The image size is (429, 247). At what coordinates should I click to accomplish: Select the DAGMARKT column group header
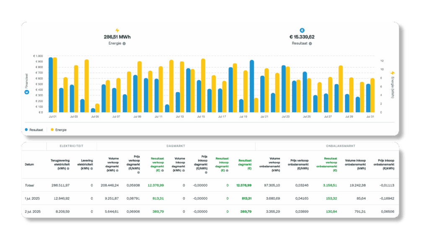click(176, 147)
